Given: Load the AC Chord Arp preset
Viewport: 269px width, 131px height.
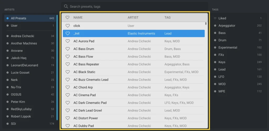Looking at the screenshot, I should [x=83, y=88].
